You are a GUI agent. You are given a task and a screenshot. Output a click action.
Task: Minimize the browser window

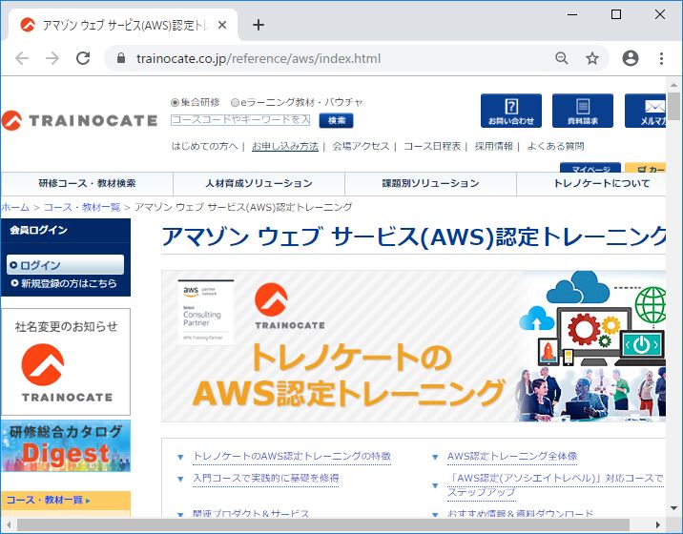pos(572,14)
